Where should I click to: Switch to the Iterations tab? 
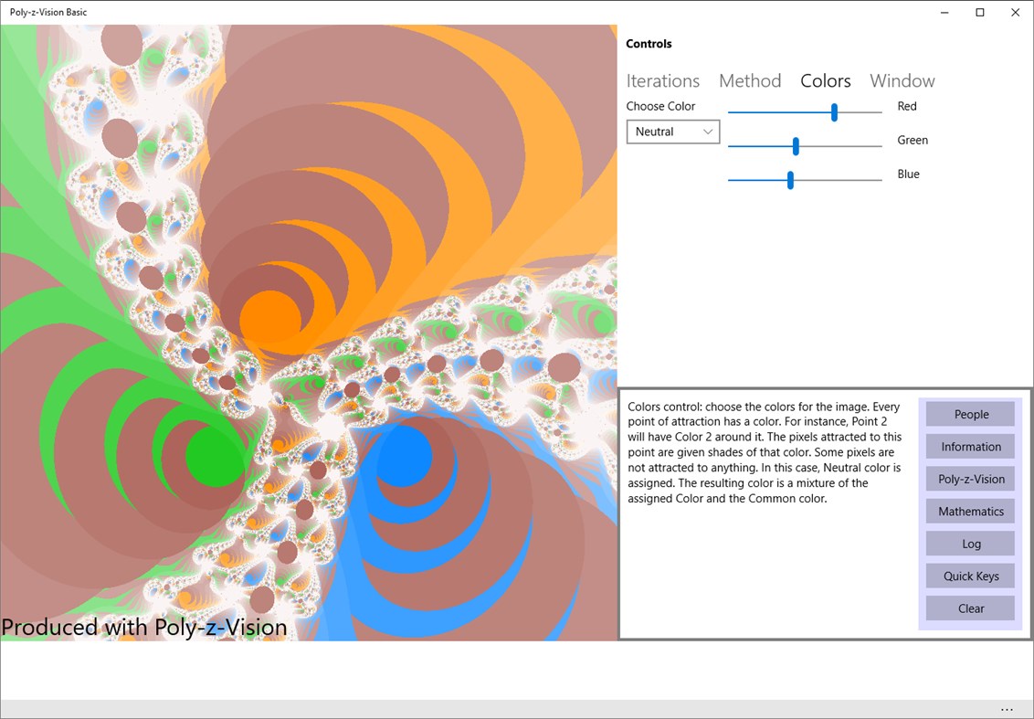coord(663,80)
